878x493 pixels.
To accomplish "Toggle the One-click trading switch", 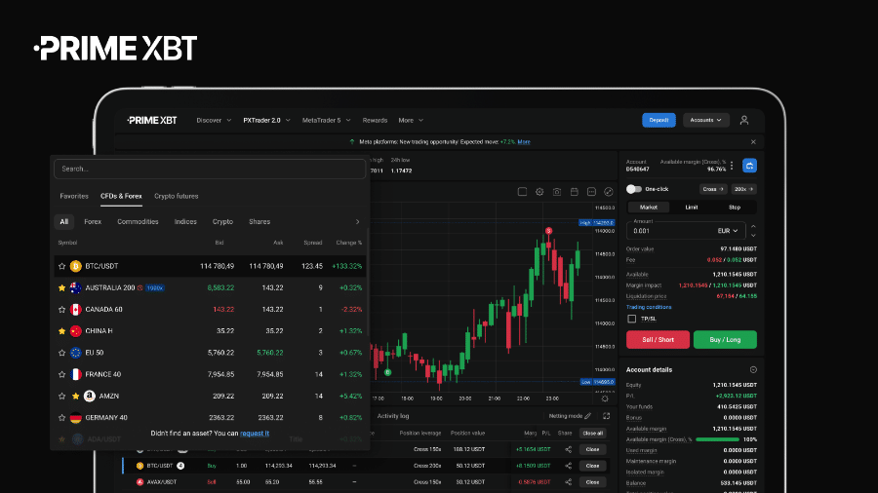I will coord(634,189).
